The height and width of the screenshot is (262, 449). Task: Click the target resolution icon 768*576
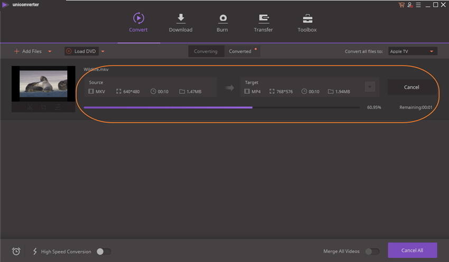(x=272, y=91)
